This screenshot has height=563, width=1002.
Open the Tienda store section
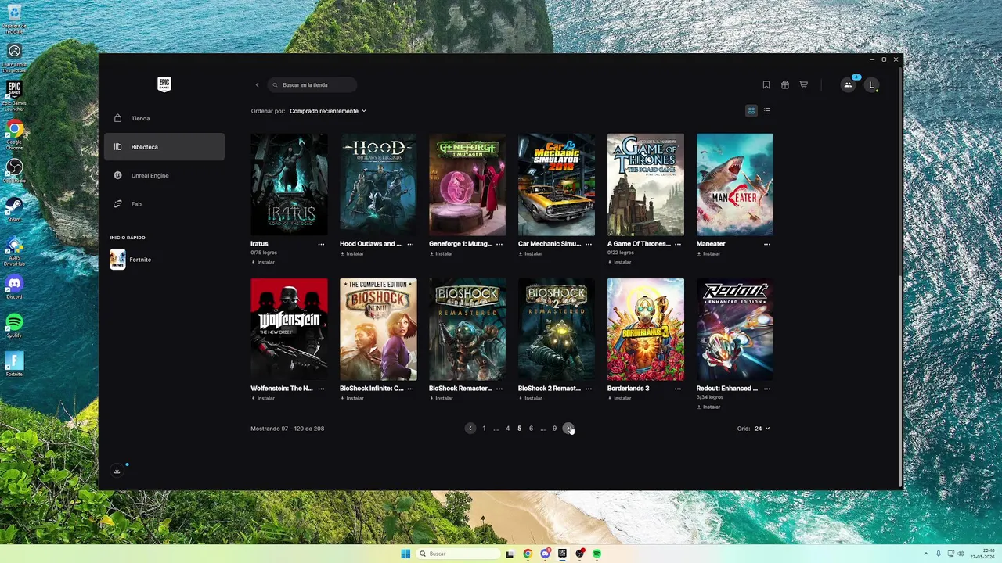click(x=164, y=118)
